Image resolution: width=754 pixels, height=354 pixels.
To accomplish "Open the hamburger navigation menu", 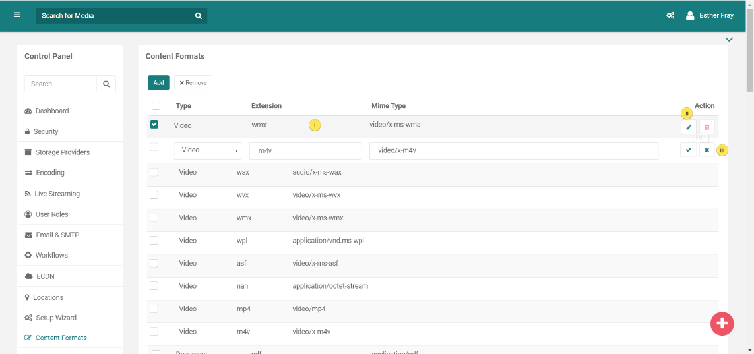I will pos(17,15).
